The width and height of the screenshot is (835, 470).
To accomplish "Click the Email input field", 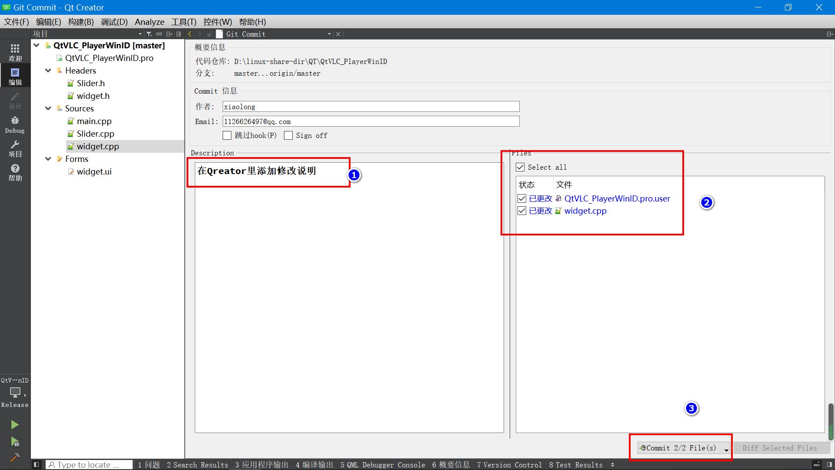I will click(371, 121).
